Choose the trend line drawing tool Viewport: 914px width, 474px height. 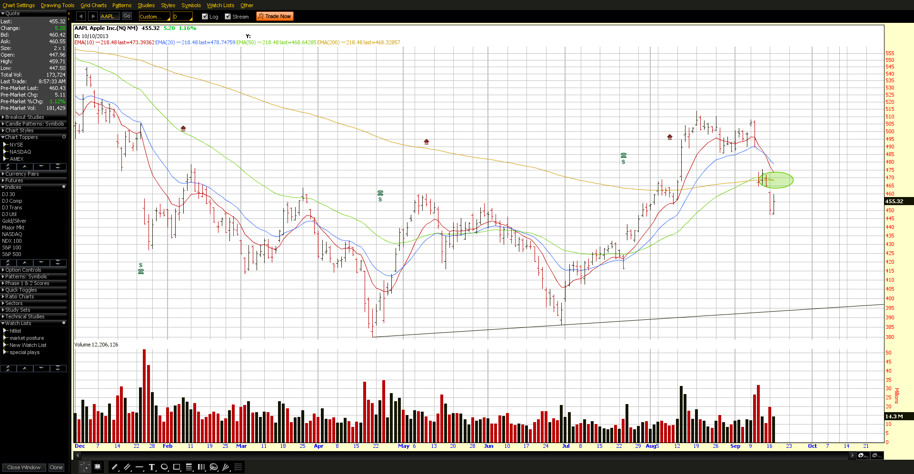[x=115, y=467]
